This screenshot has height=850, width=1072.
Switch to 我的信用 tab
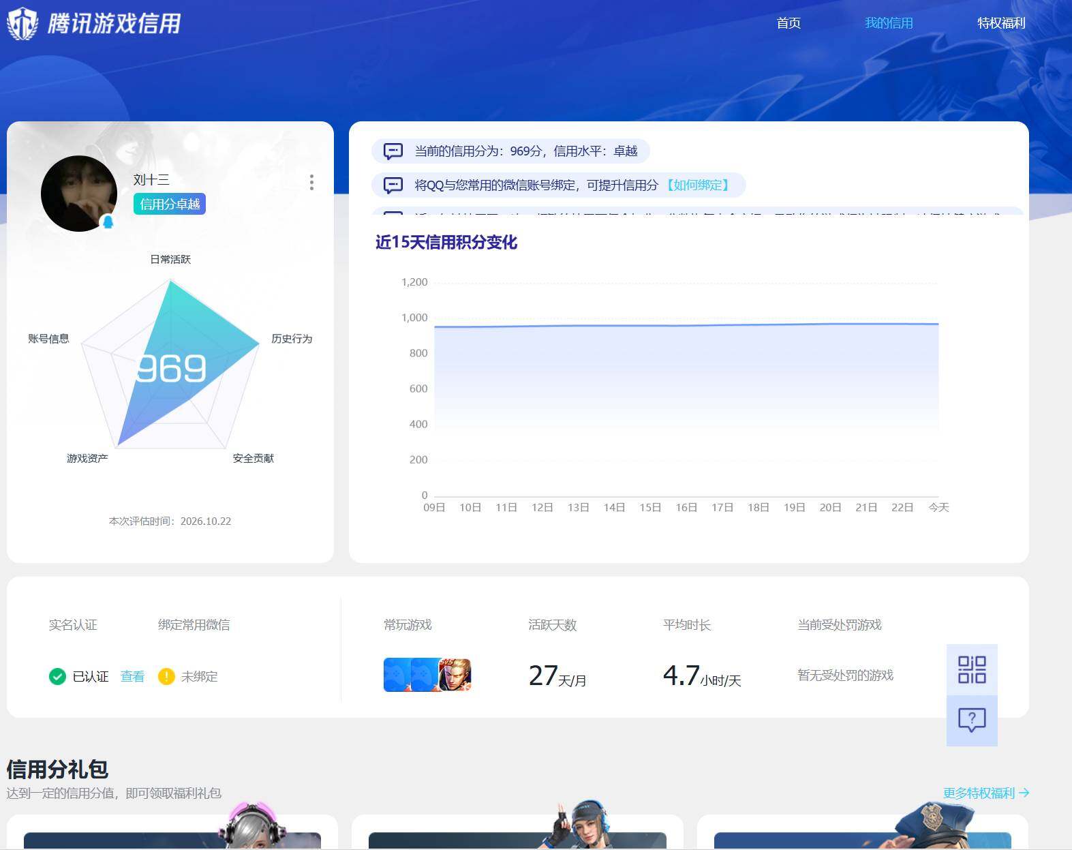(889, 23)
